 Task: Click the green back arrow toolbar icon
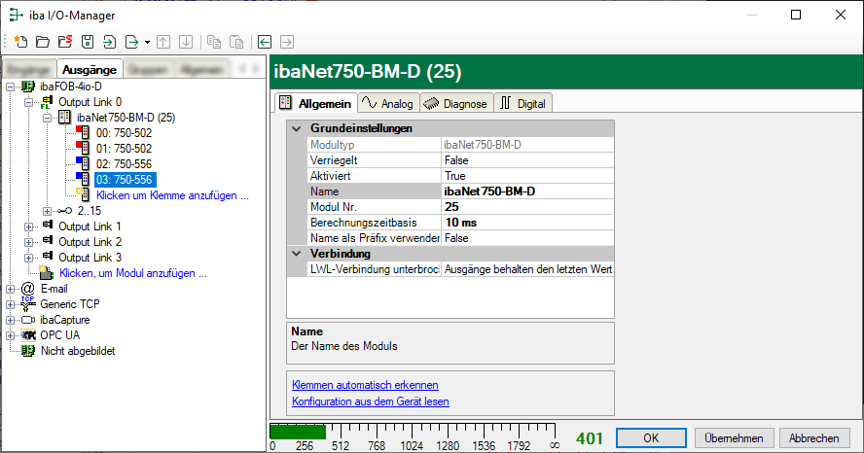(265, 42)
